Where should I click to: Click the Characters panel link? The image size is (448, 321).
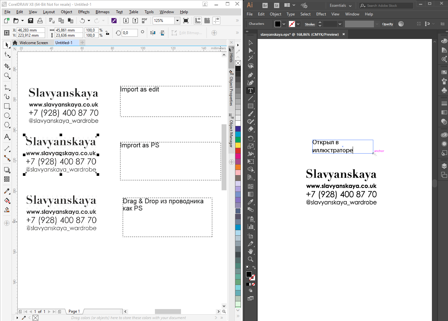[x=256, y=24]
